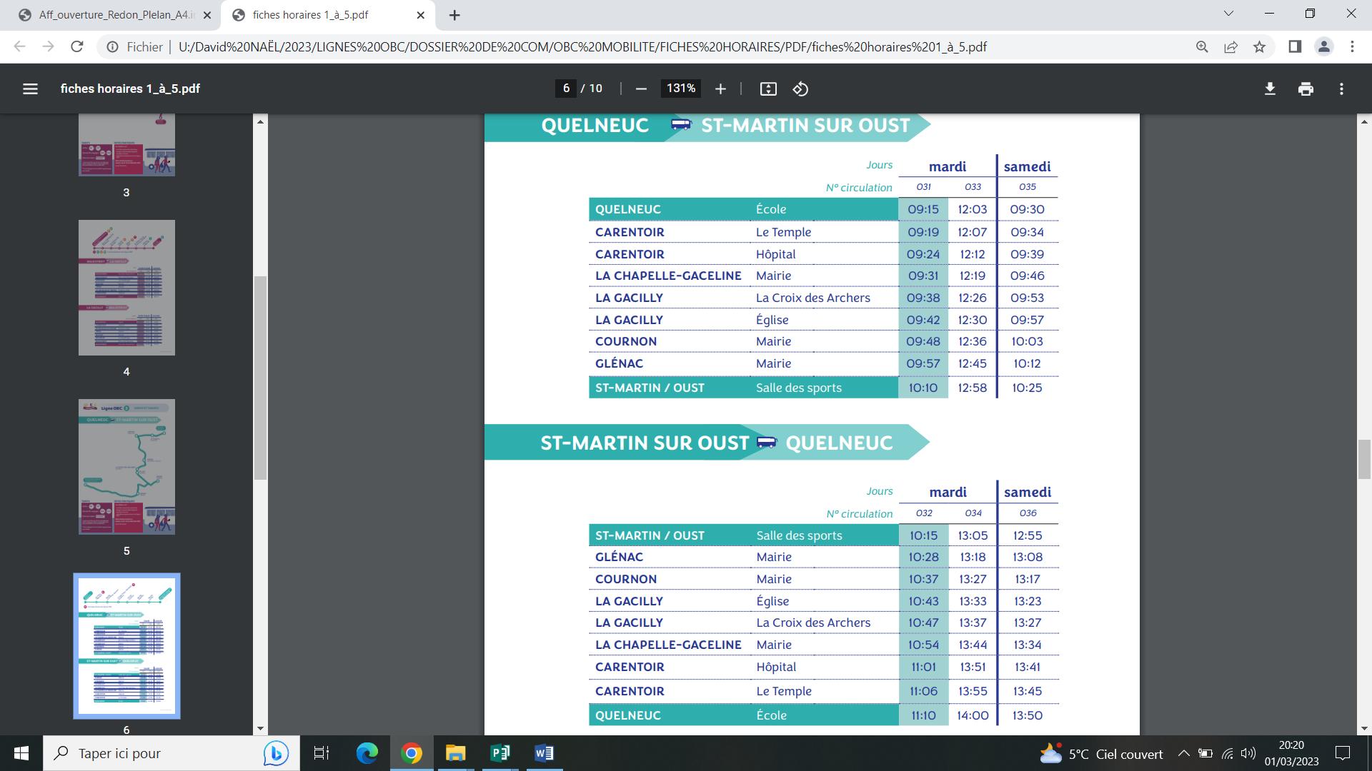Click the zoom in plus button

click(x=720, y=89)
